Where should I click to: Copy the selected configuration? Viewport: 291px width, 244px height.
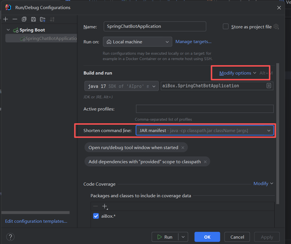(x=24, y=19)
